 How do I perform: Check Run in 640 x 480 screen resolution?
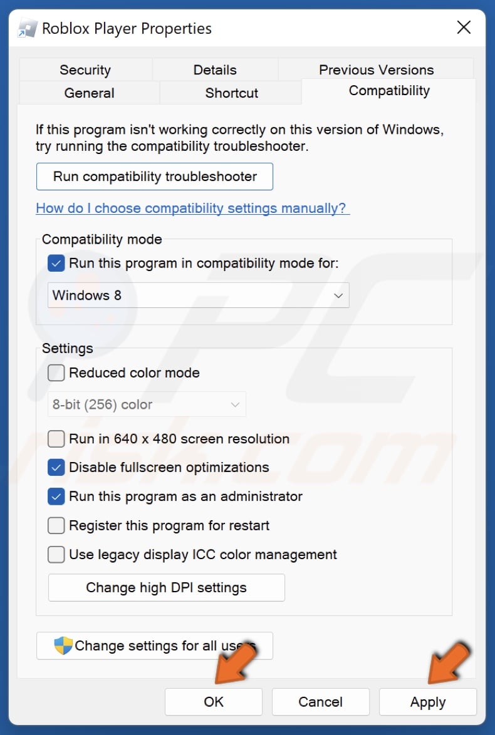56,439
